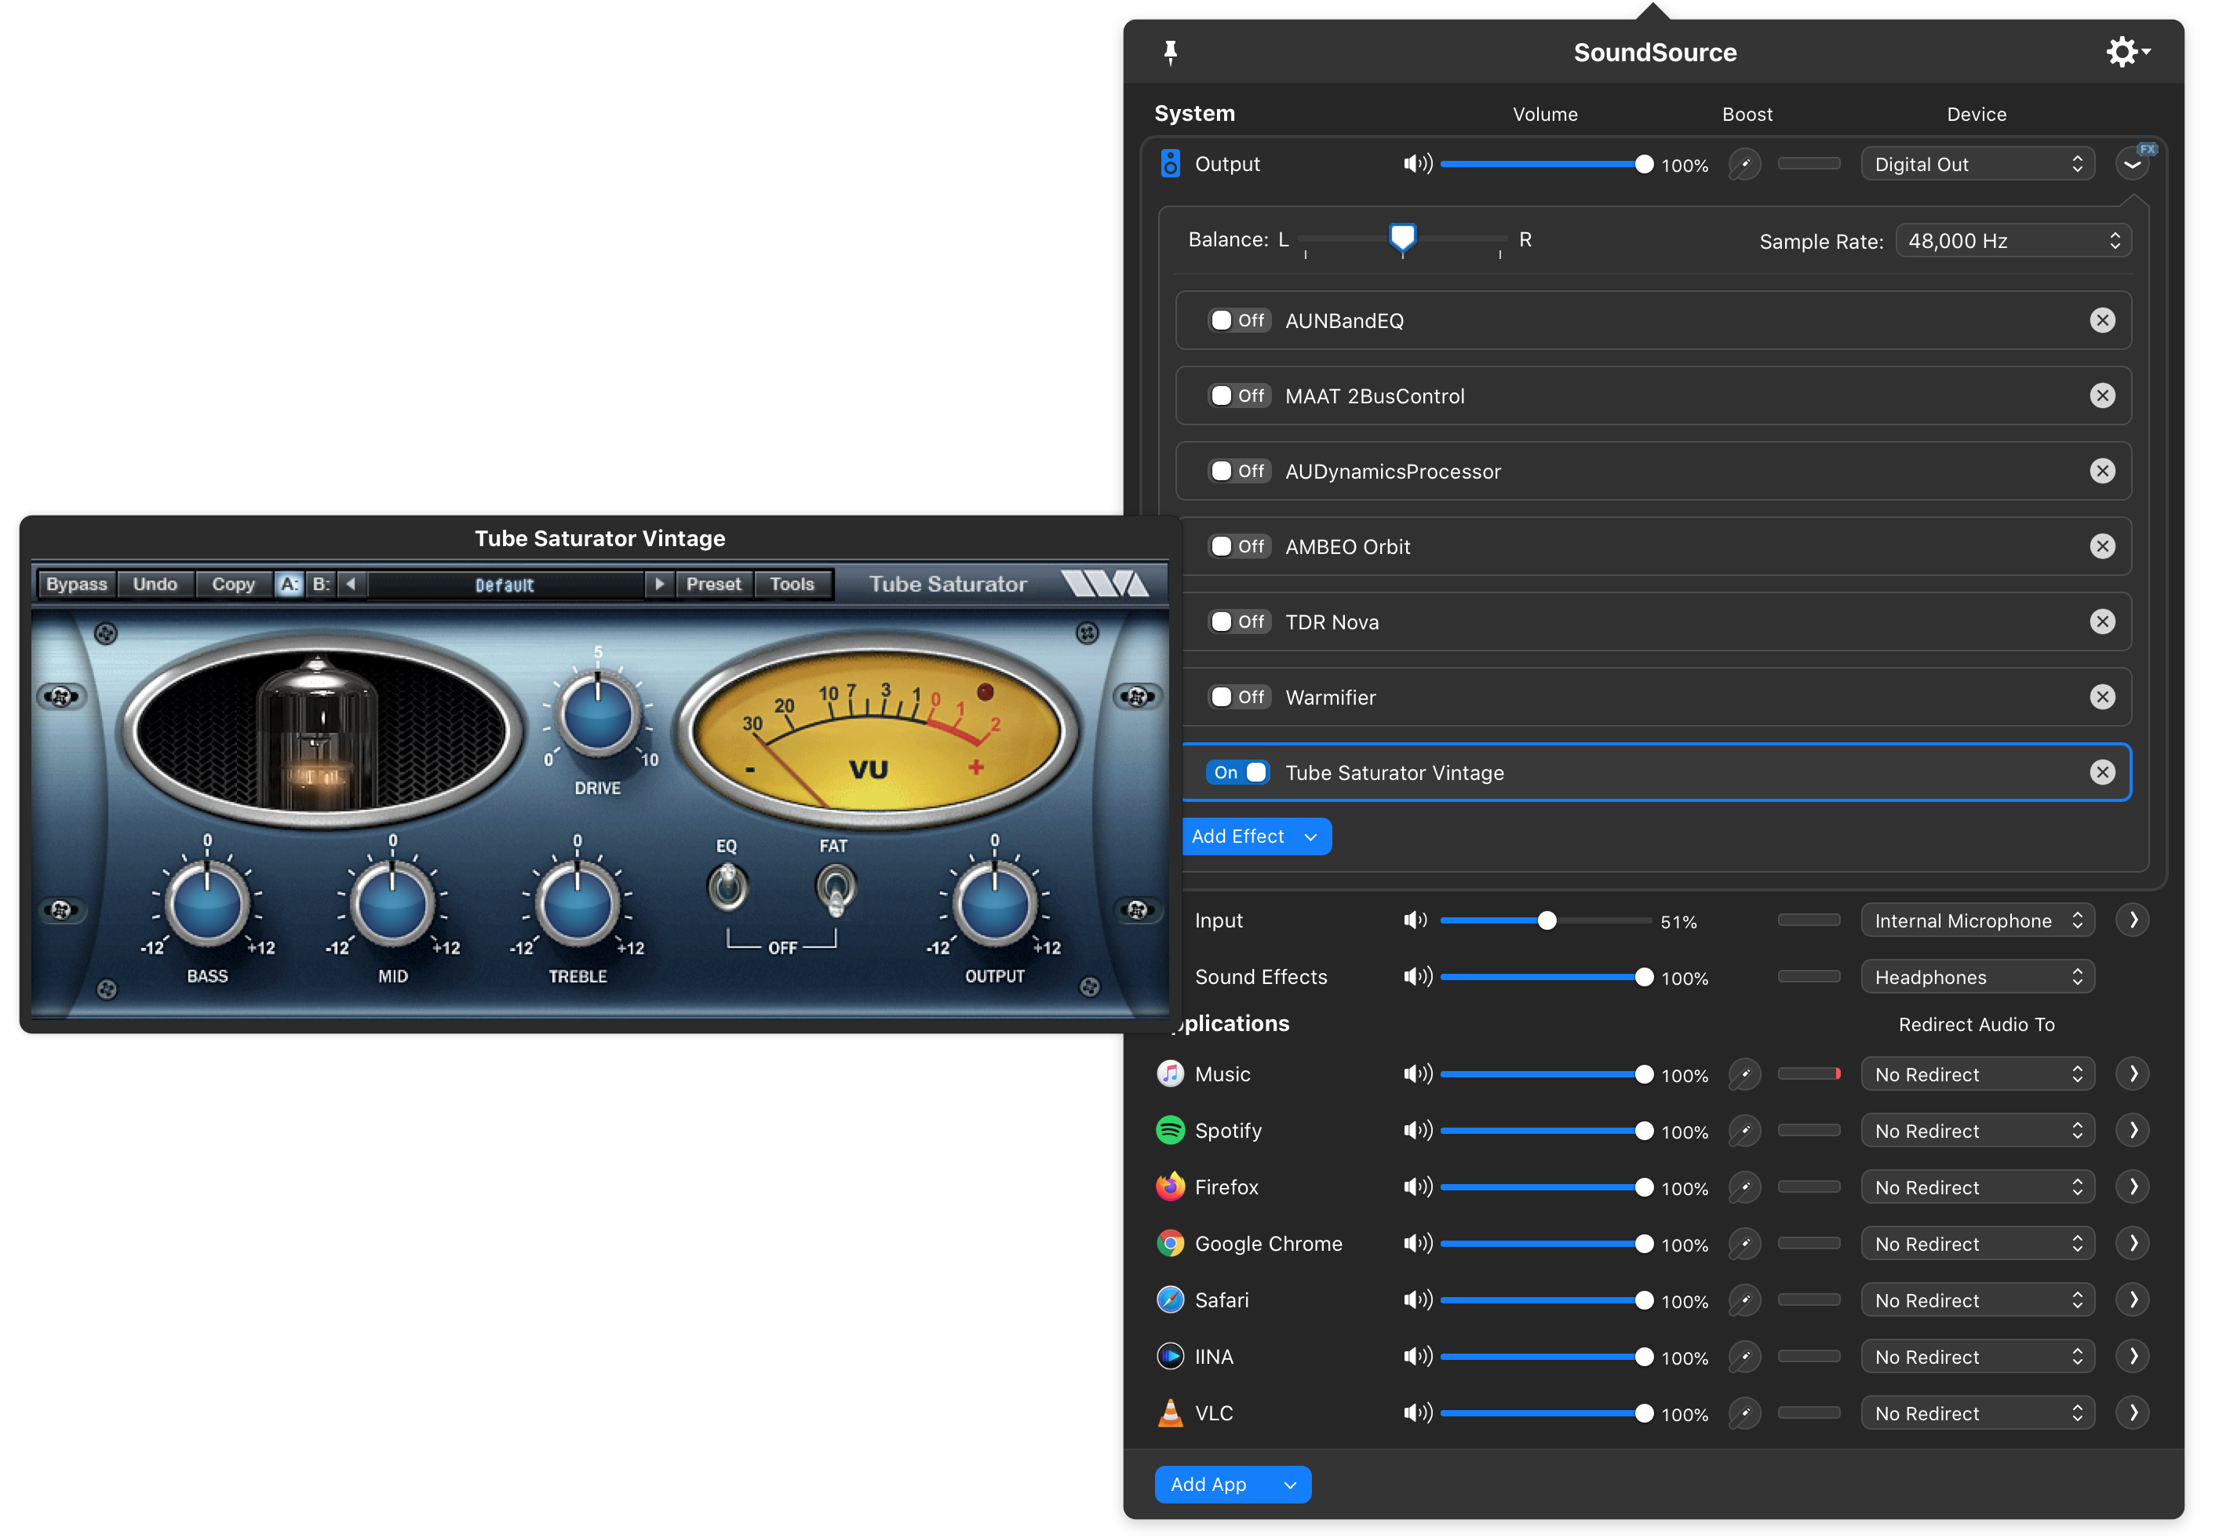Collapse the Output FX expander
The image size is (2219, 1538).
(x=2132, y=164)
